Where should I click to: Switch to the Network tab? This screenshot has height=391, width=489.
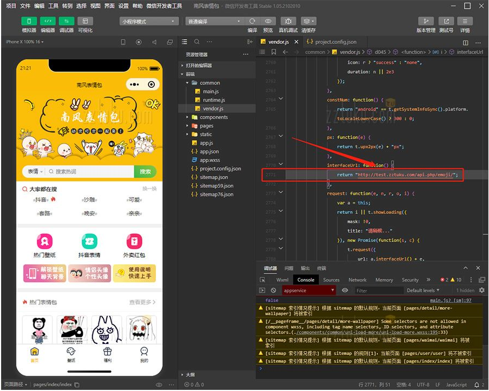tap(357, 280)
